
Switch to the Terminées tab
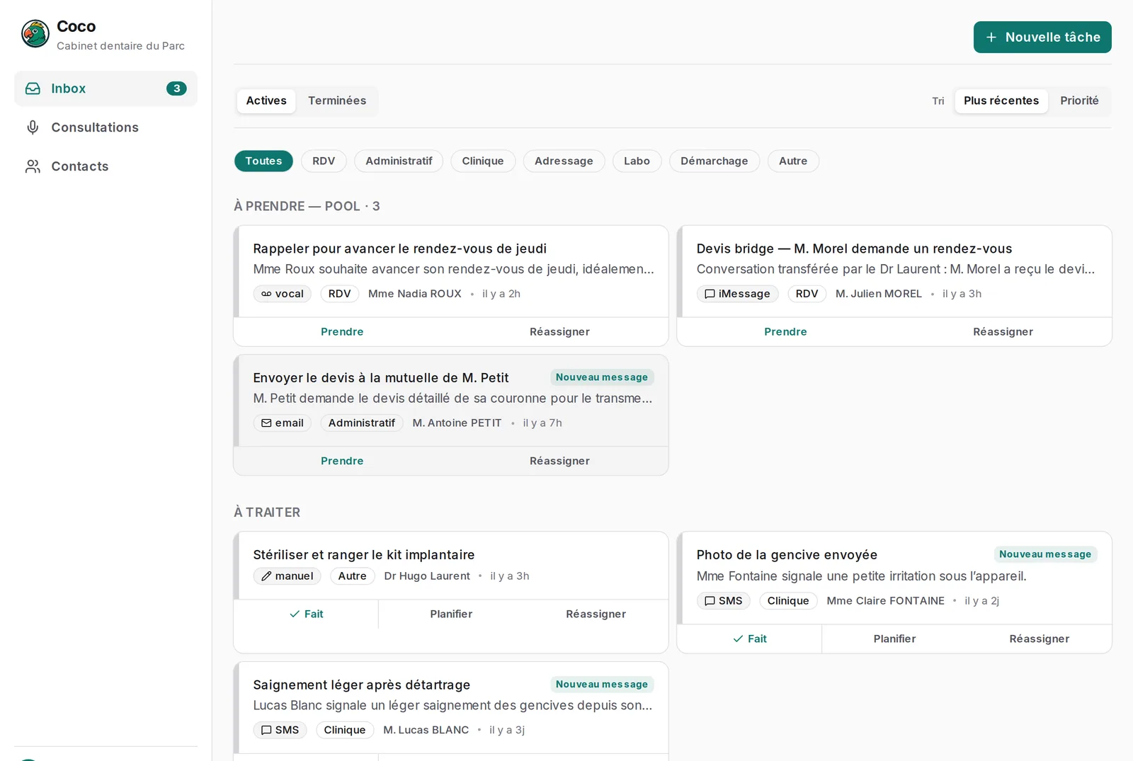click(x=337, y=101)
